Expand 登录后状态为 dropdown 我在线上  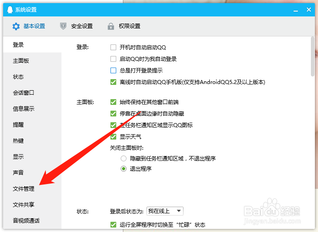coord(165,211)
